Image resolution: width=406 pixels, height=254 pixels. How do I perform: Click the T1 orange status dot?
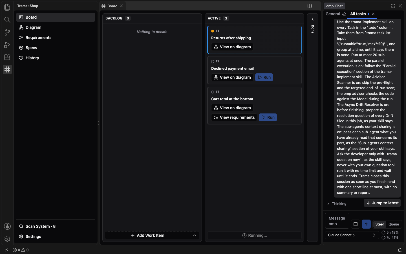click(213, 31)
